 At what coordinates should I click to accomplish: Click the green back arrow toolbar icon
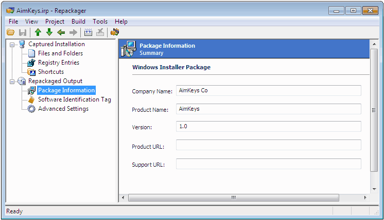click(61, 32)
